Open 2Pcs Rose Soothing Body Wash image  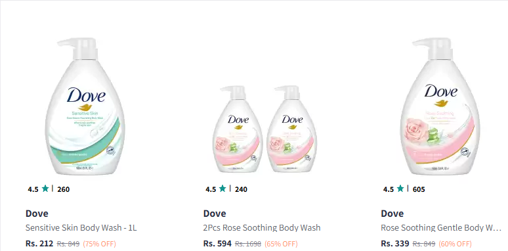(x=263, y=129)
